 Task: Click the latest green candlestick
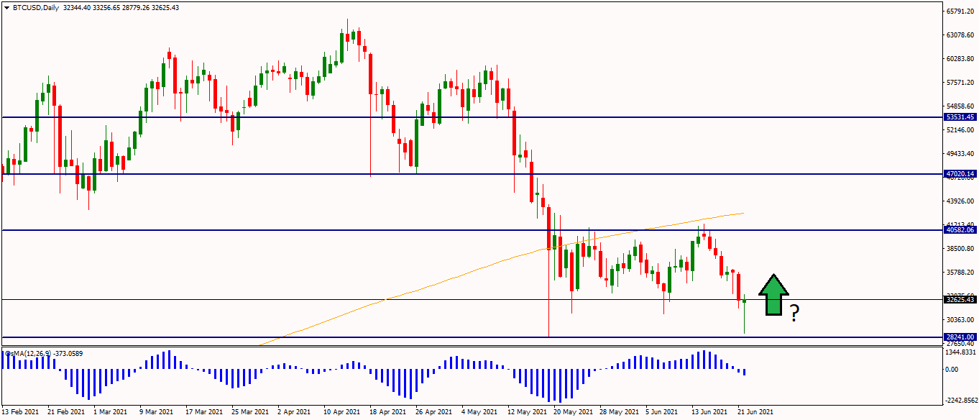coord(745,301)
